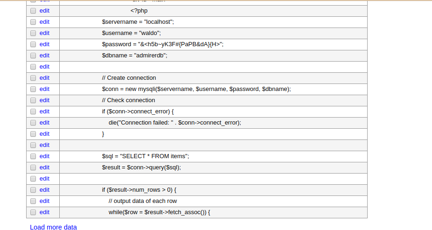Mark the checkbox for the while loop row
The width and height of the screenshot is (432, 230).
[x=33, y=212]
